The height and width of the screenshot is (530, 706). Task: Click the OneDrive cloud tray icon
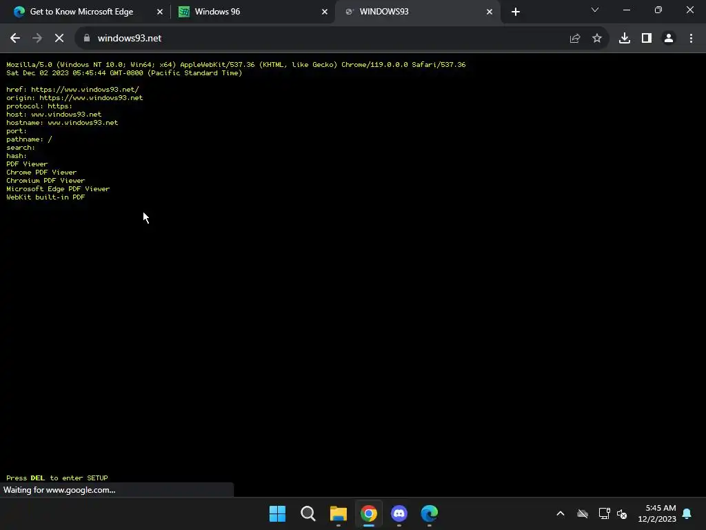(583, 513)
